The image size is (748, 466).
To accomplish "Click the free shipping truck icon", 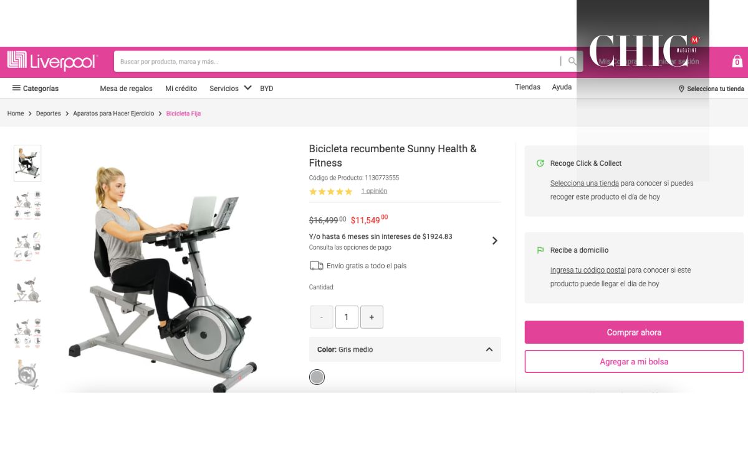I will pos(316,266).
